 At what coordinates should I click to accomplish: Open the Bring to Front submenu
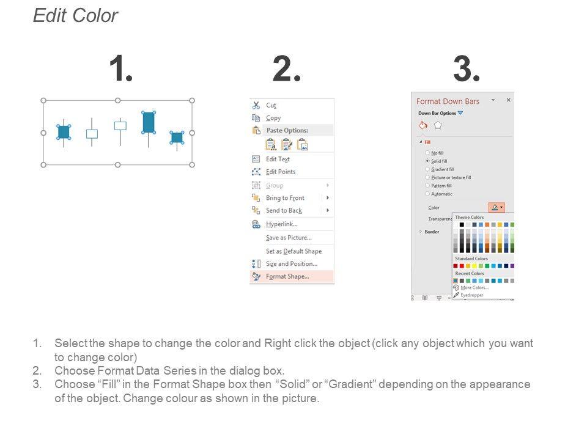click(328, 198)
